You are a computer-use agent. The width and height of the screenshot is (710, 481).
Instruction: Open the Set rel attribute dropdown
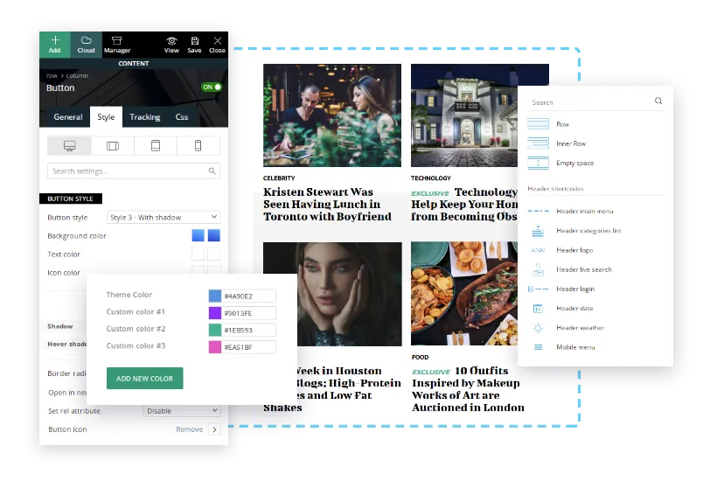(182, 411)
